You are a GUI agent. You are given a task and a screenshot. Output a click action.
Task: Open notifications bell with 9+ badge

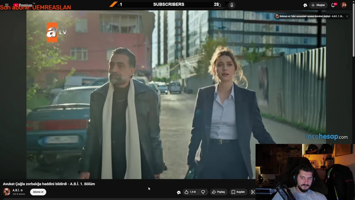[333, 5]
